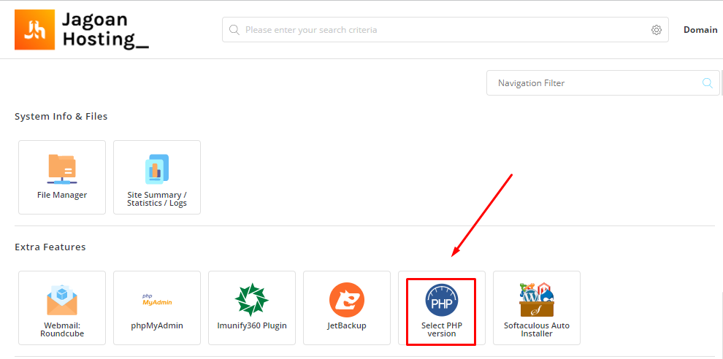Click the magnifier icon in Navigation Filter
This screenshot has width=723, height=359.
(x=708, y=83)
